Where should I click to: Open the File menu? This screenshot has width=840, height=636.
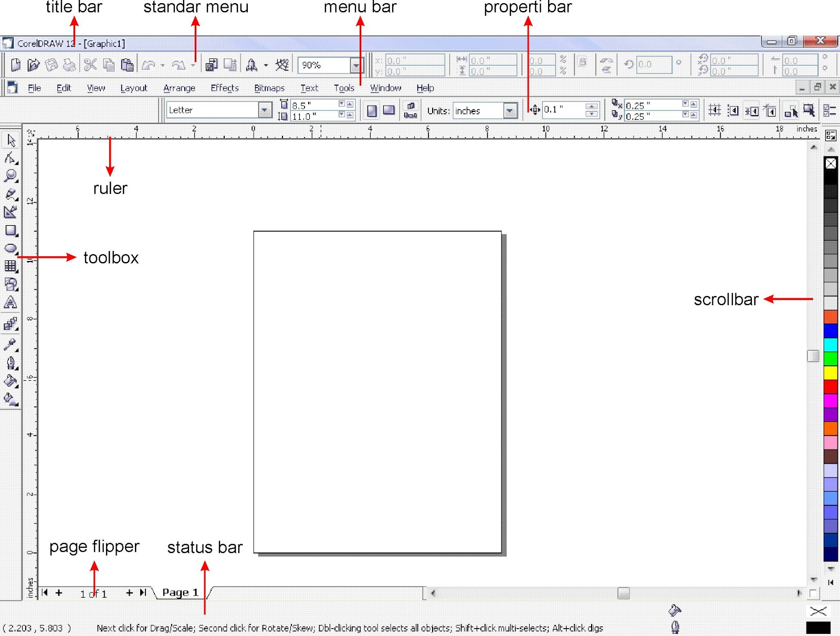coord(34,88)
